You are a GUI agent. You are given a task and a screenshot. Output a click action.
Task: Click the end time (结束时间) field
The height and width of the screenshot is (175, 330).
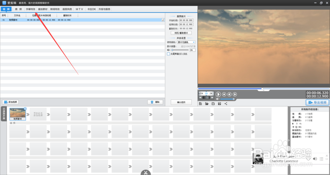186,24
